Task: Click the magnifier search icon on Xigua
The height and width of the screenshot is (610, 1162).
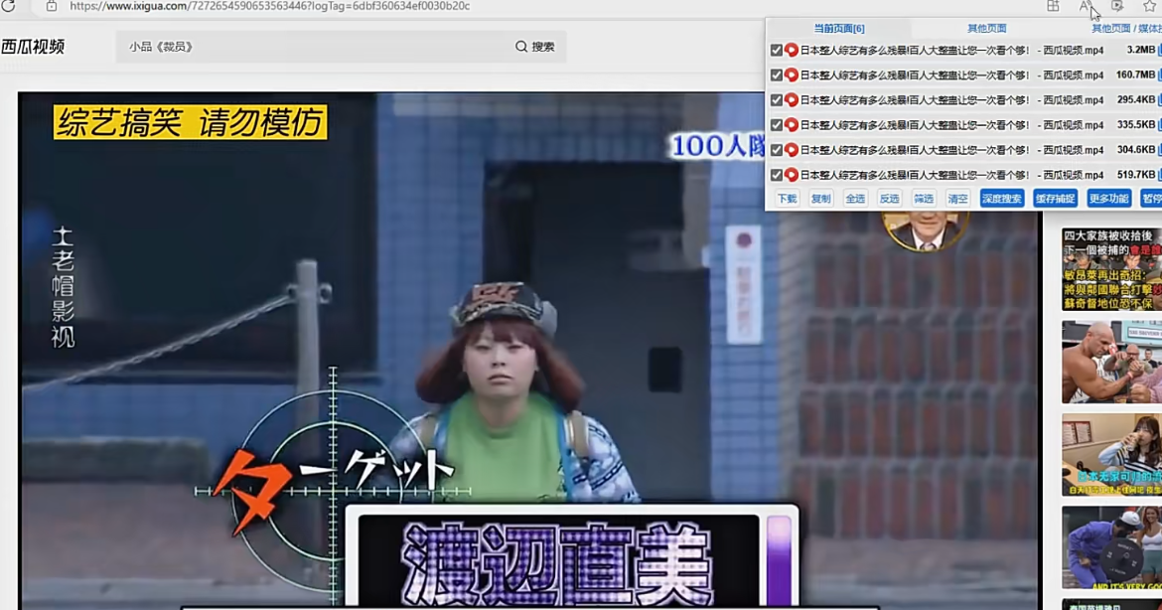Action: pyautogui.click(x=521, y=47)
